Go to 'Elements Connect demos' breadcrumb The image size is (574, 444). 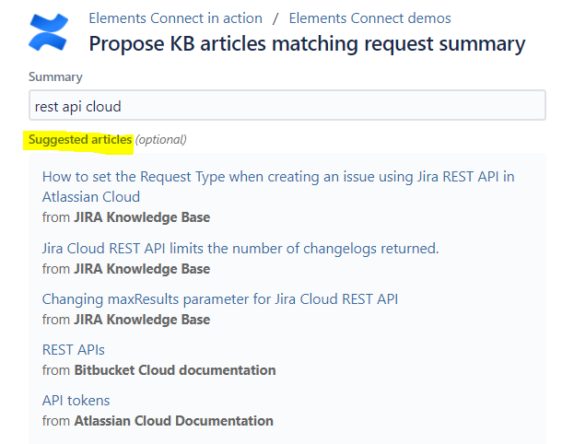coord(369,18)
